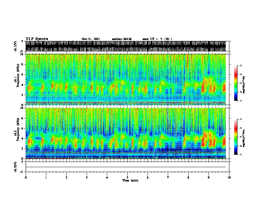Viewport: 258px width, 199px height.
Task: Click the flat trace in ch.3 panel
Action: point(126,167)
